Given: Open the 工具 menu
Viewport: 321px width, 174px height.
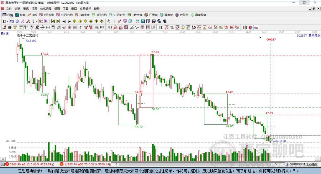Looking at the screenshot, I should pos(66,8).
